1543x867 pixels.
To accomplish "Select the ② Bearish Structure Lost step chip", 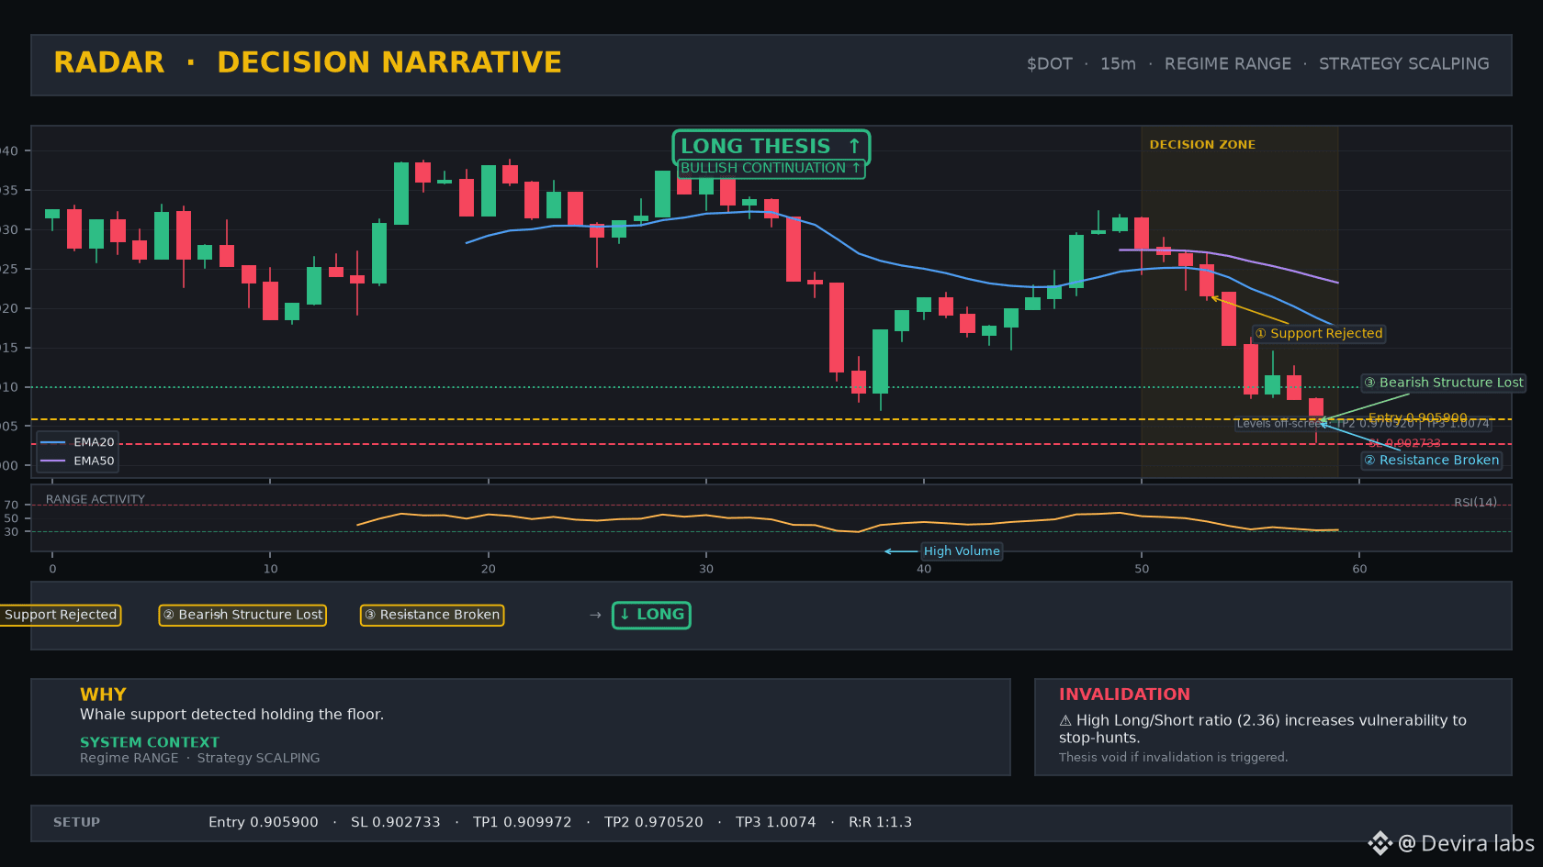I will coord(242,615).
